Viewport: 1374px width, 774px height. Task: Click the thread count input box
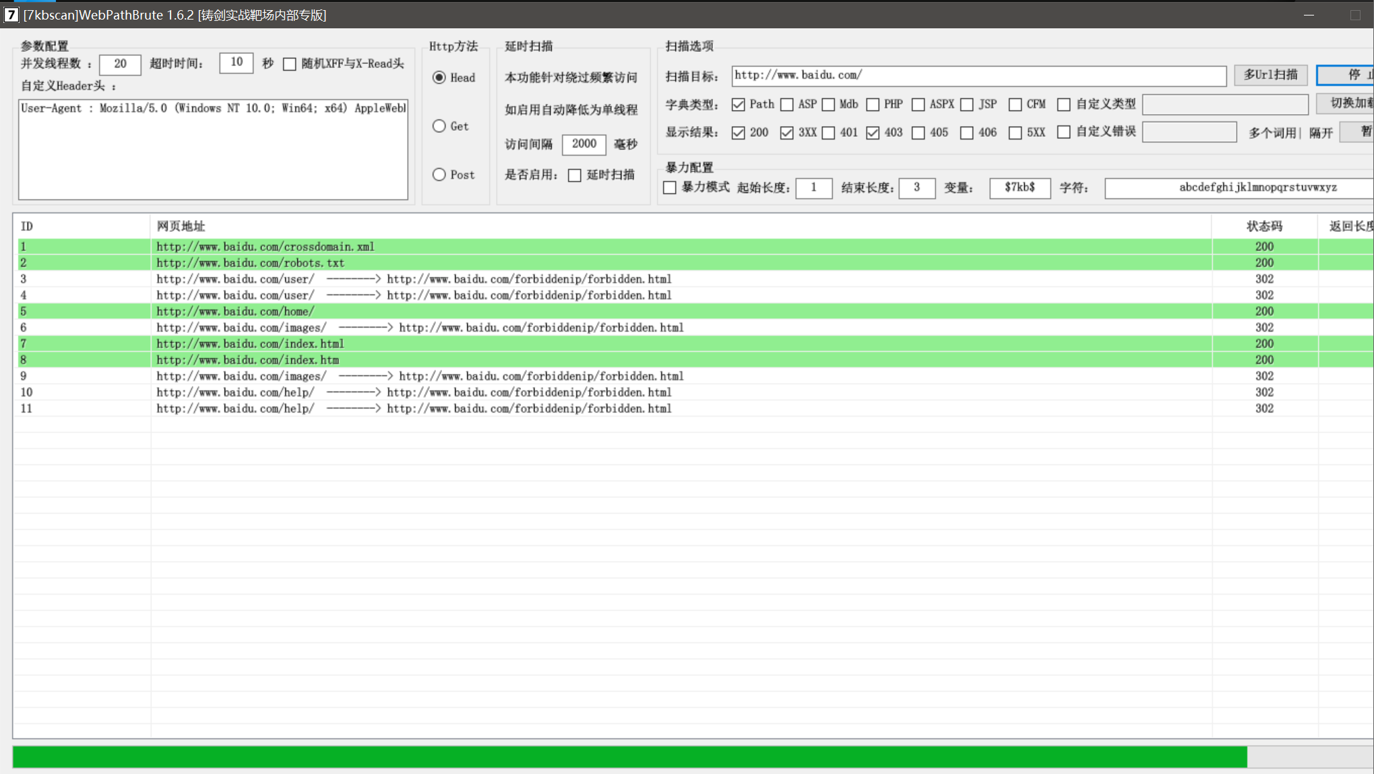[120, 64]
